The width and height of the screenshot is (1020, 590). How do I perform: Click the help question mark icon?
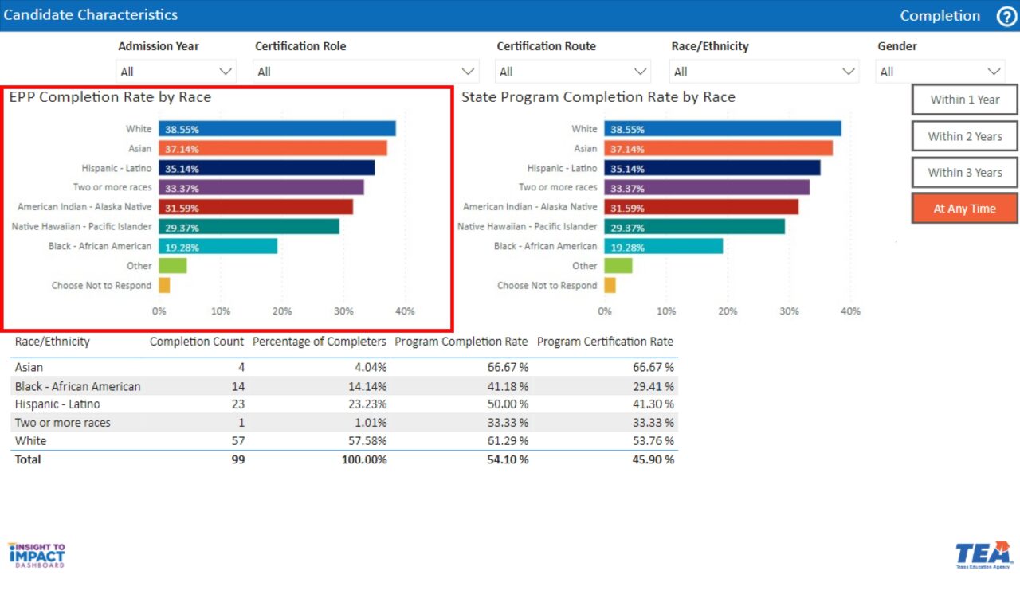tap(1006, 16)
